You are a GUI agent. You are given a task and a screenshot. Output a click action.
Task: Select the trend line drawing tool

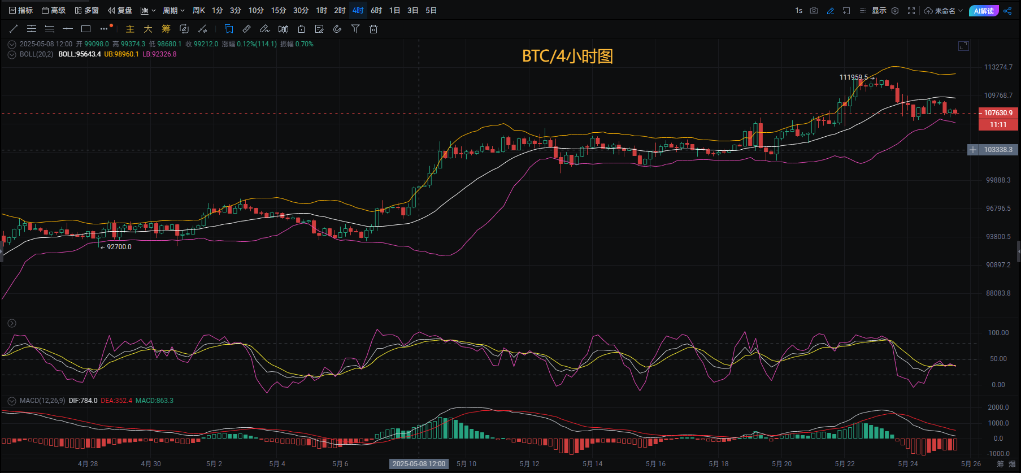click(14, 29)
